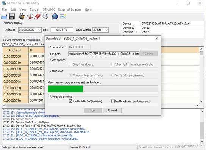
Task: Open the External Loader menu
Action: [x=70, y=9]
